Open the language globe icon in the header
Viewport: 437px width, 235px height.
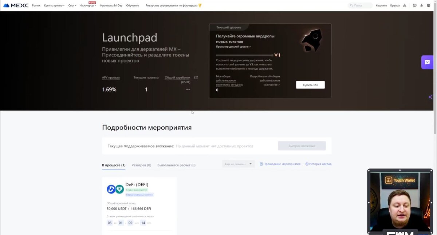[x=428, y=5]
